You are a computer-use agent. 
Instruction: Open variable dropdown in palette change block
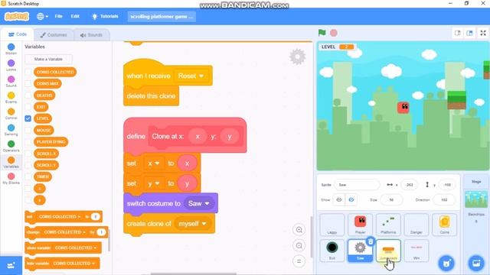[64, 232]
